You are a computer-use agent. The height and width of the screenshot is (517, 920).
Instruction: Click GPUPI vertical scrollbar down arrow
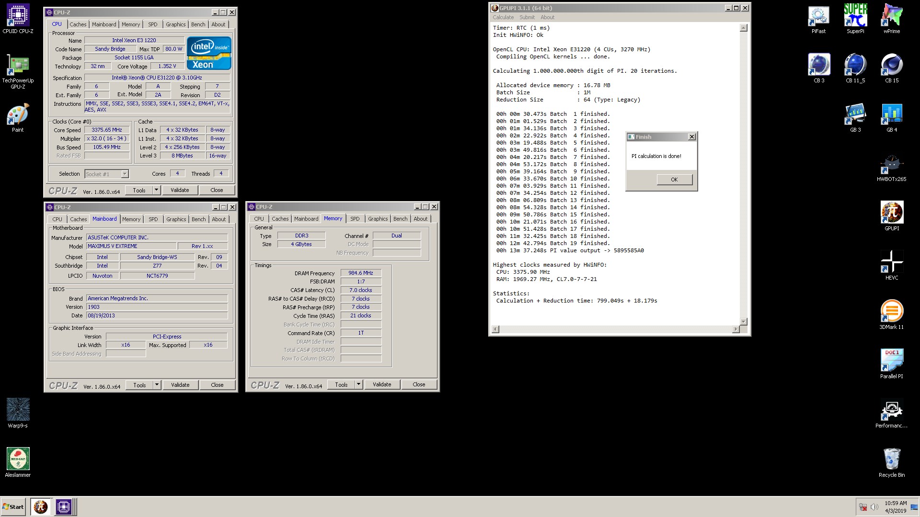744,322
